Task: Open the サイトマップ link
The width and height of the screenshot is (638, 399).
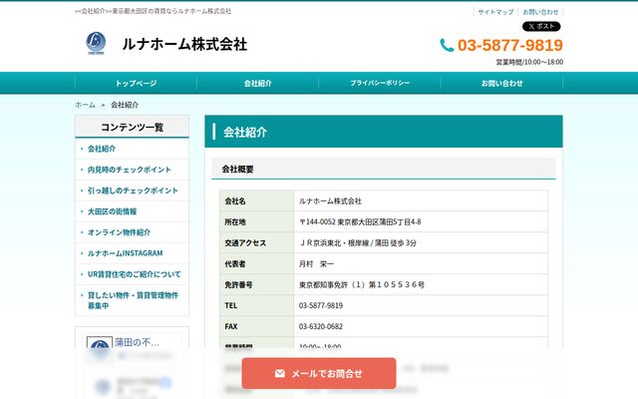Action: [x=495, y=12]
